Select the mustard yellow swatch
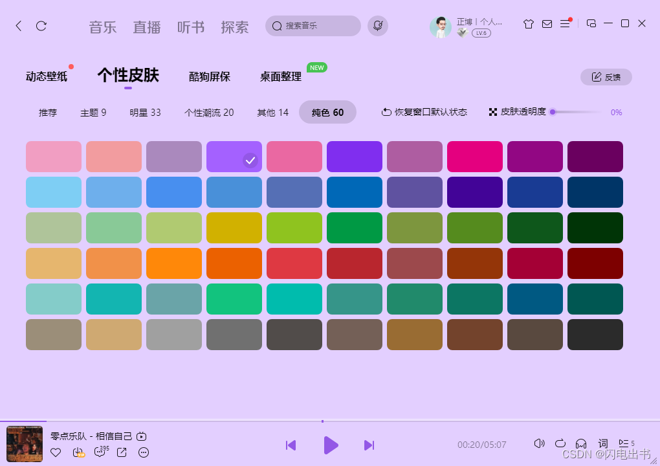660x466 pixels. 234,228
